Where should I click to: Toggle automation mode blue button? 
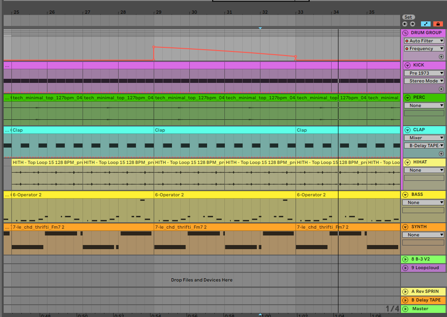[x=426, y=24]
